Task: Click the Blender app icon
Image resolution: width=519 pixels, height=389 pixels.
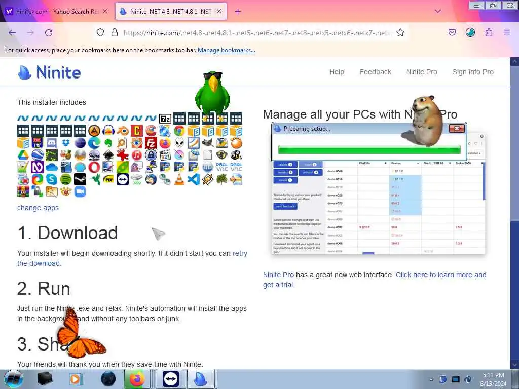Action: point(123,131)
